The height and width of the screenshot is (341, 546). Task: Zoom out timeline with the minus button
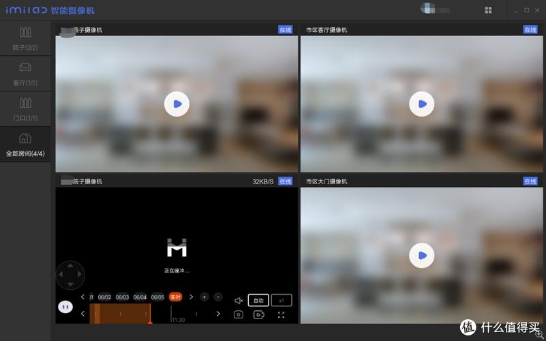218,297
